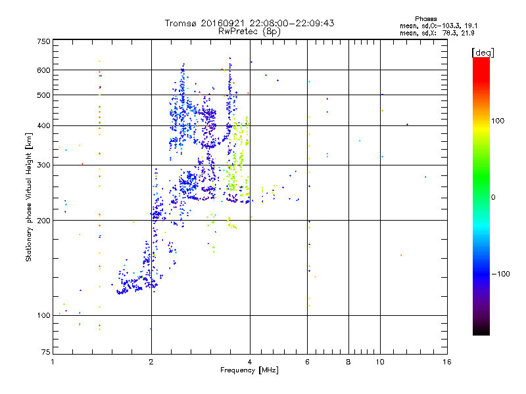Select the "mean, sd,O:-103.3, 19.1" statistics line

coord(439,26)
